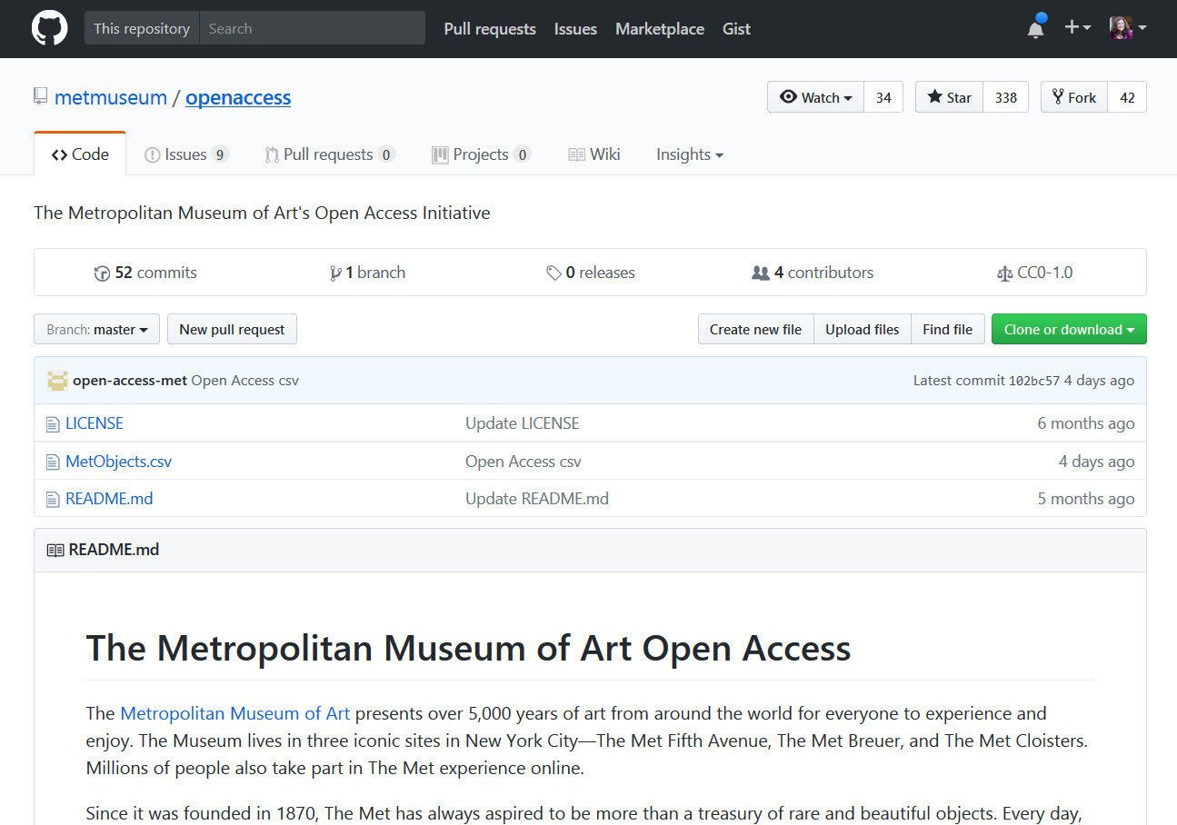
Task: Open the latest commit hash 102bc57
Action: coord(1034,382)
